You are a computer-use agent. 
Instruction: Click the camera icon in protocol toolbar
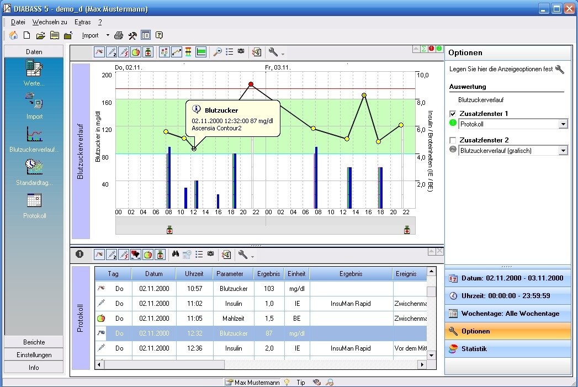[x=210, y=253]
